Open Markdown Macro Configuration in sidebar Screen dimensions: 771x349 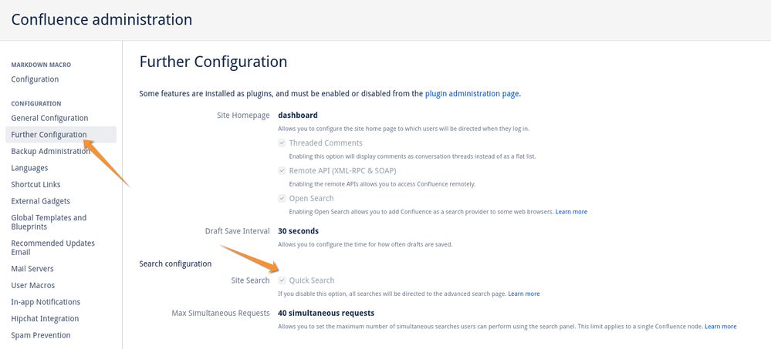(35, 79)
